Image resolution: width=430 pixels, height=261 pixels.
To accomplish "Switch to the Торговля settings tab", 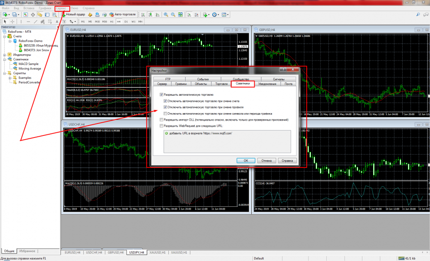I will [221, 84].
